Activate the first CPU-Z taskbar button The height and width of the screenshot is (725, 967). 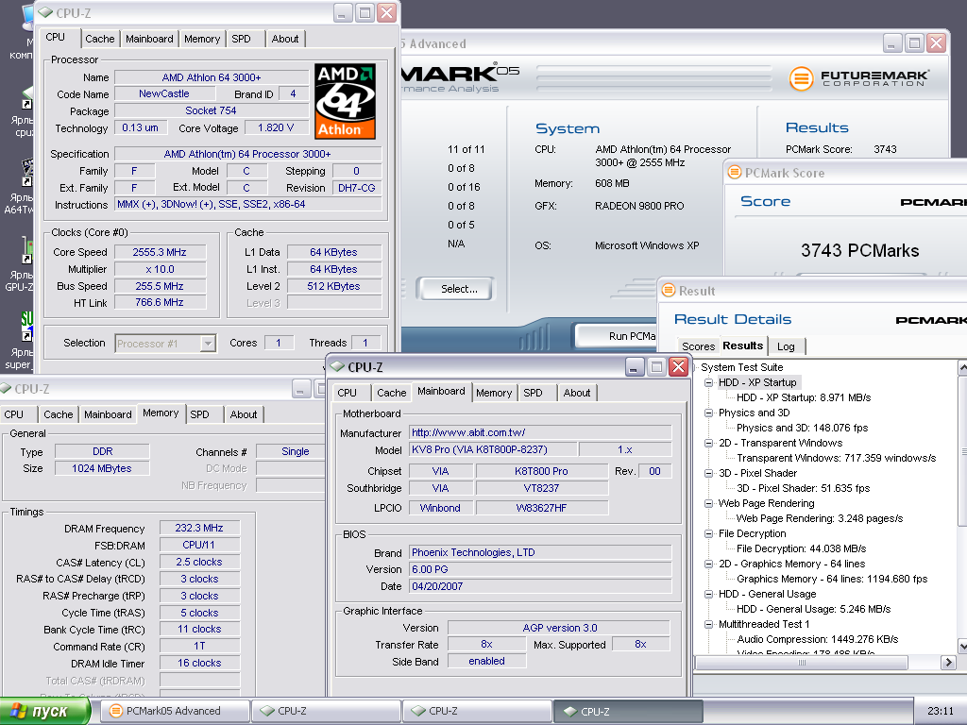tap(326, 711)
